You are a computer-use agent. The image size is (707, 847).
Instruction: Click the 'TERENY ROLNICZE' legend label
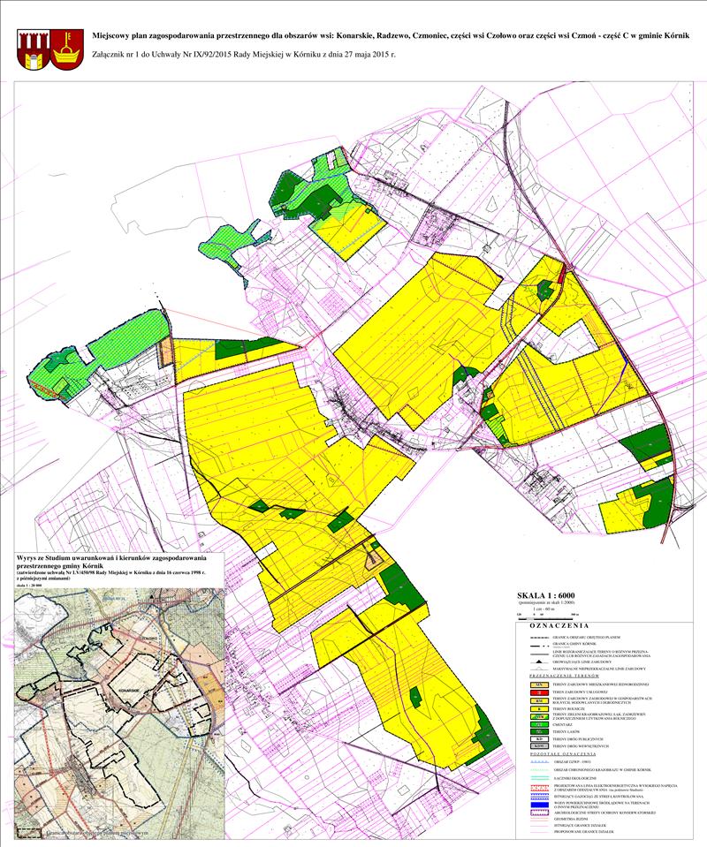(x=568, y=708)
